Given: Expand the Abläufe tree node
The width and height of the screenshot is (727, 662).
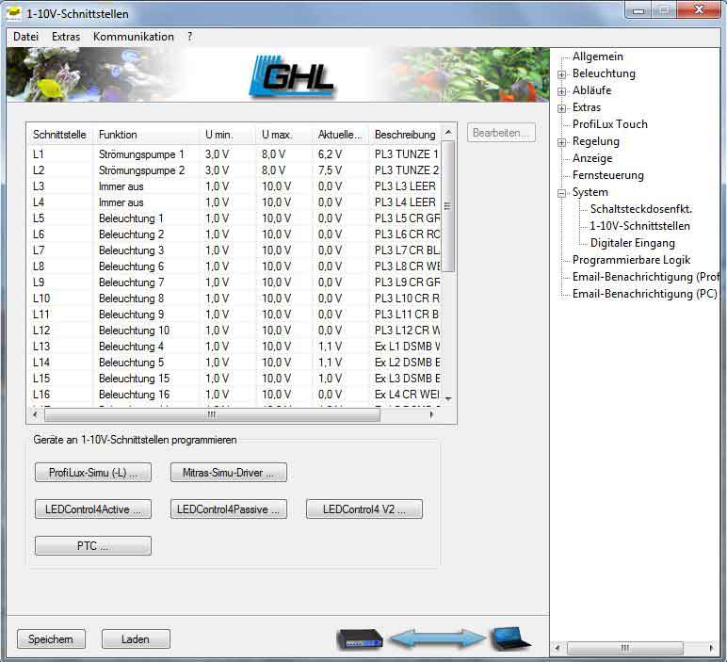Looking at the screenshot, I should [562, 91].
